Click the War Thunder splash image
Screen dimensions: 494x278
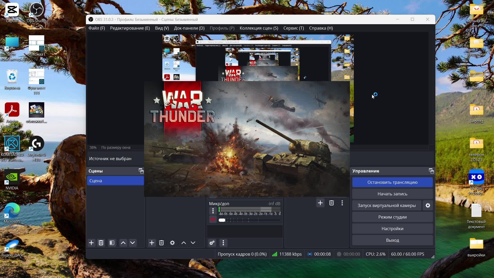click(247, 139)
